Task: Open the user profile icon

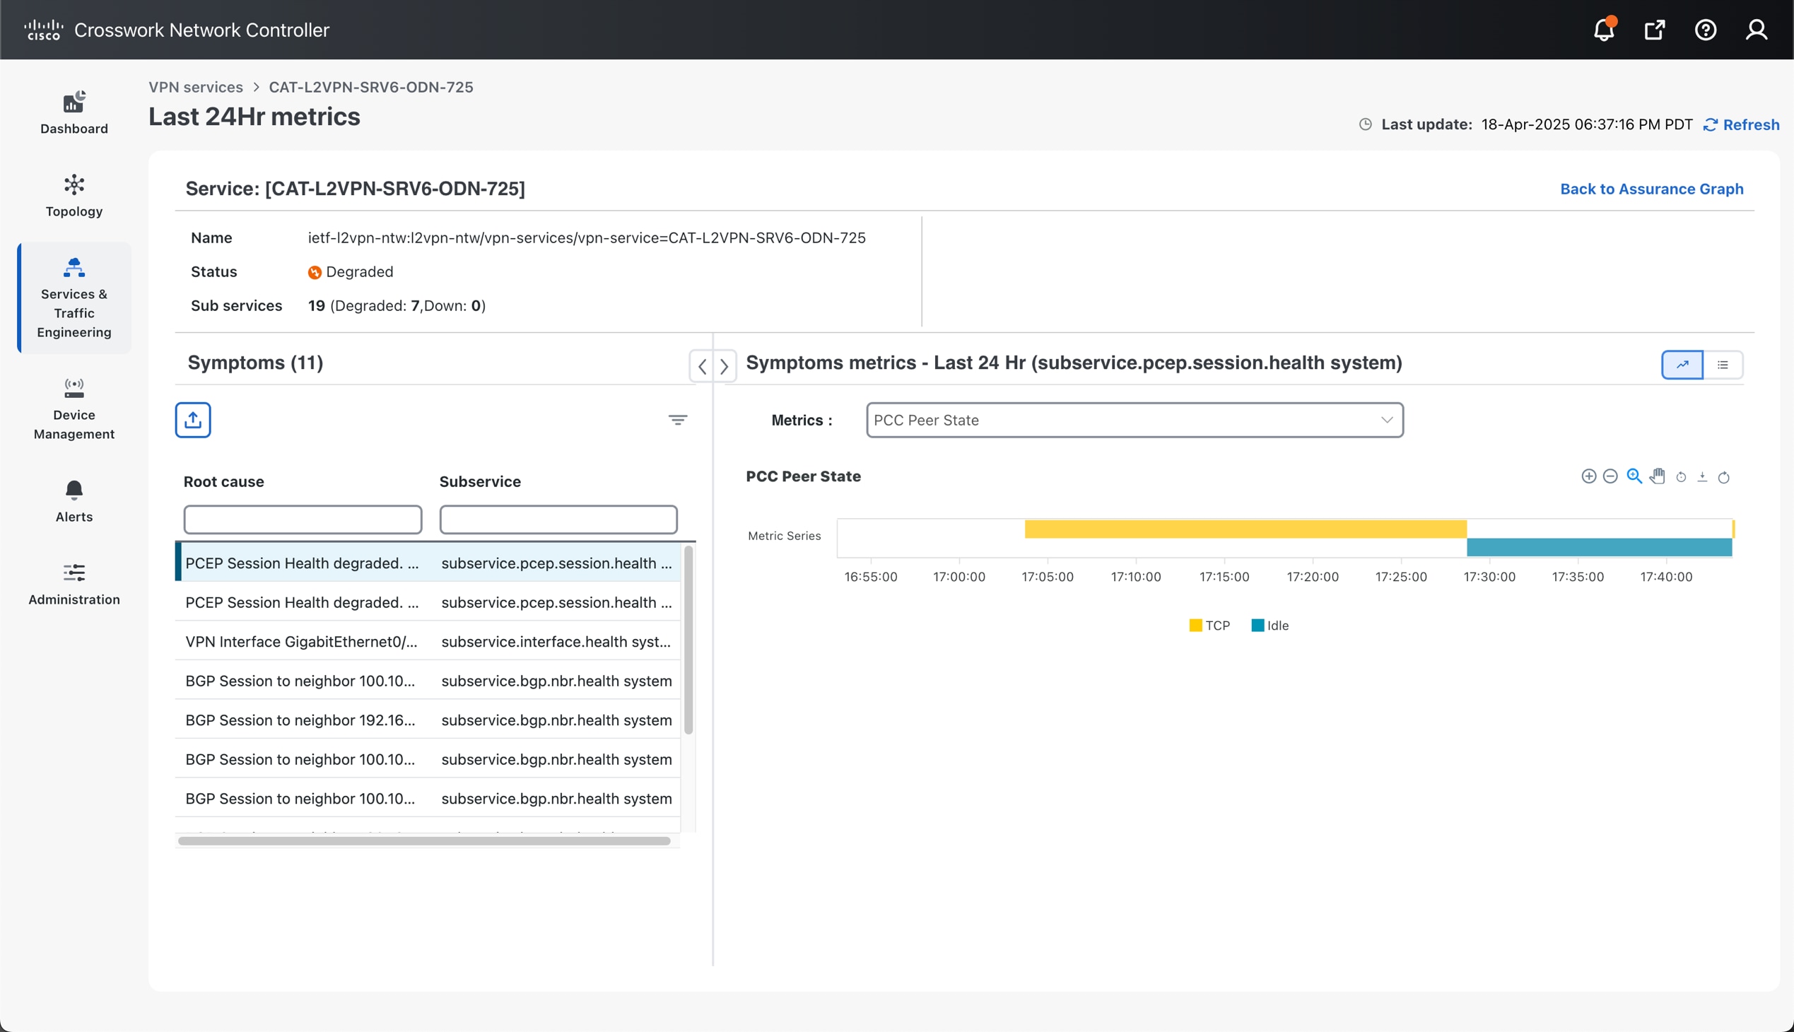Action: point(1757,30)
